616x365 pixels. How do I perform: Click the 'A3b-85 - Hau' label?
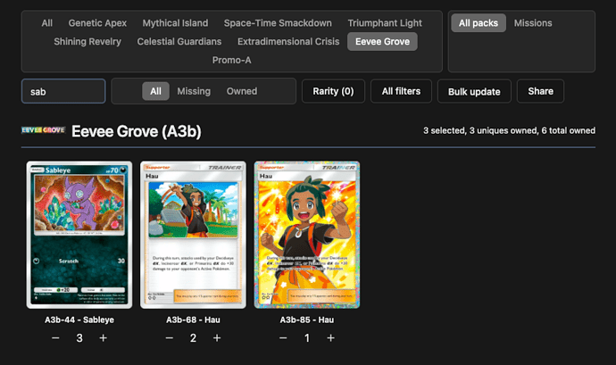(307, 319)
